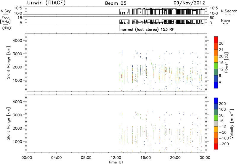The height and width of the screenshot is (164, 237).
Task: Click the blue top of the velocity colorbar
Action: coord(216,101)
